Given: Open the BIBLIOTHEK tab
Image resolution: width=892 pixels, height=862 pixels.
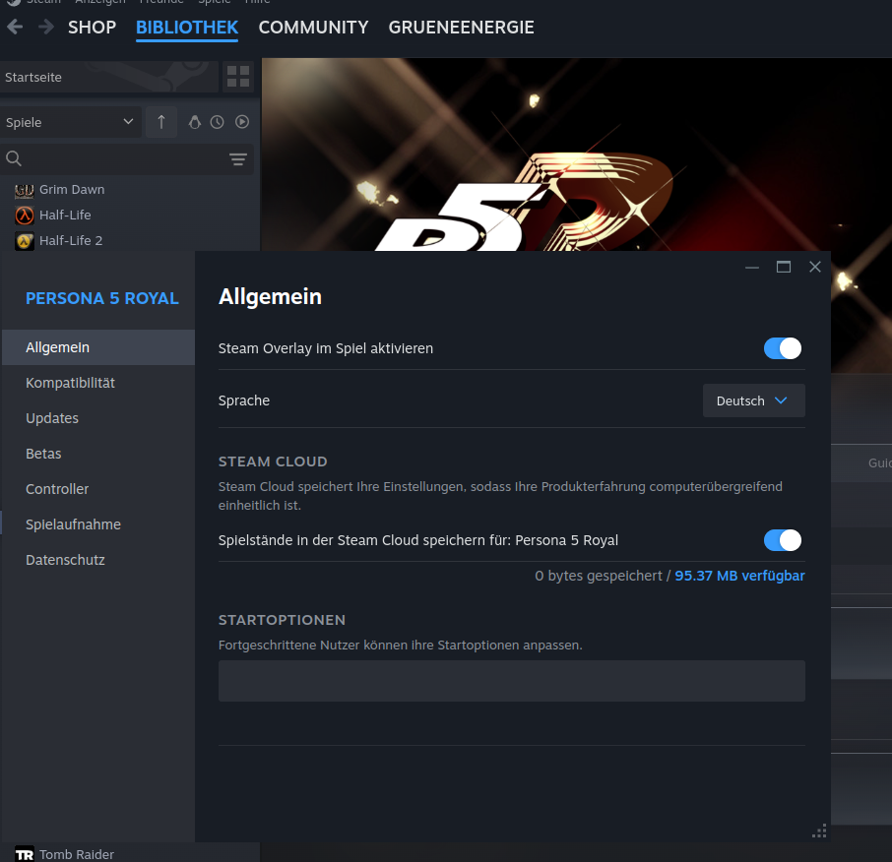Looking at the screenshot, I should 187,28.
